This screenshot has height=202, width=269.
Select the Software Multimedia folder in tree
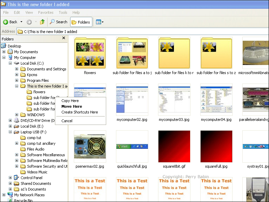pos(44,161)
